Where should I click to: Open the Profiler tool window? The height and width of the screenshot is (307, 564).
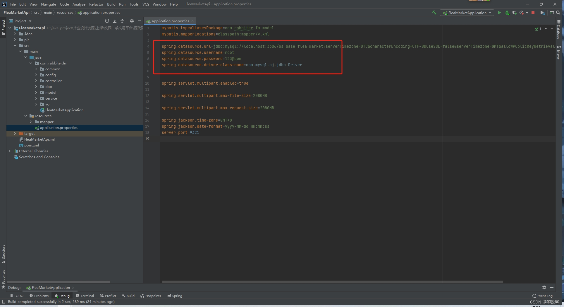click(108, 296)
